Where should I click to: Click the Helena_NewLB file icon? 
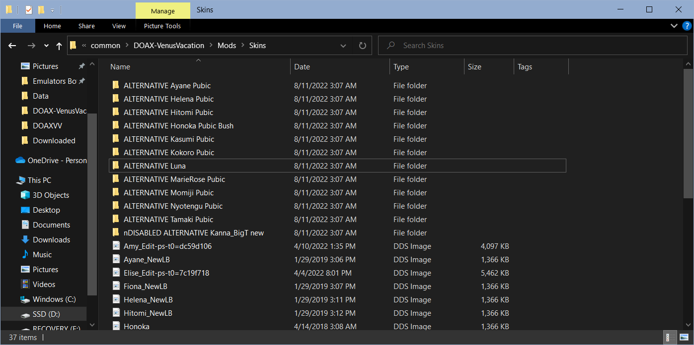coord(116,300)
